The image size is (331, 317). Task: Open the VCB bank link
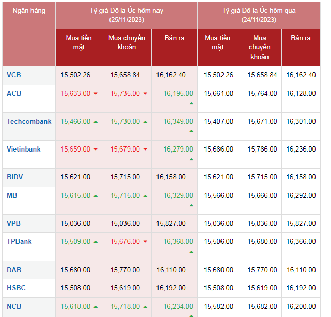tap(14, 75)
